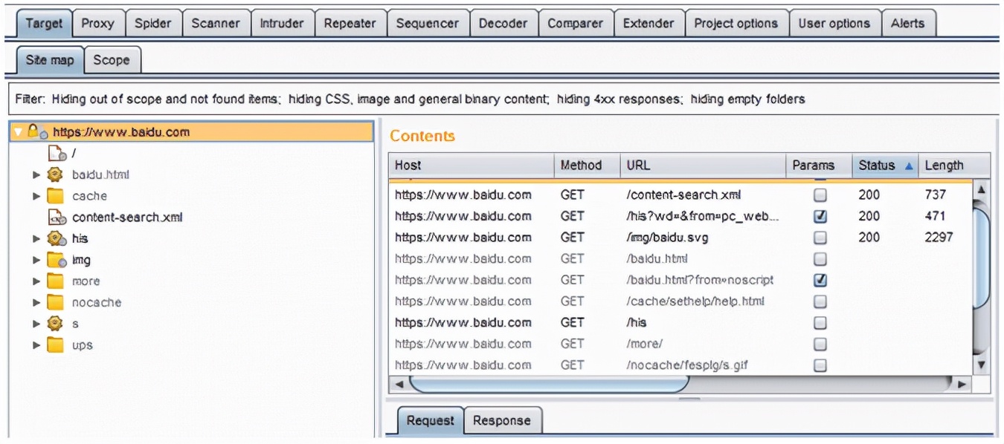Select the content-search.xml tree item

point(127,218)
